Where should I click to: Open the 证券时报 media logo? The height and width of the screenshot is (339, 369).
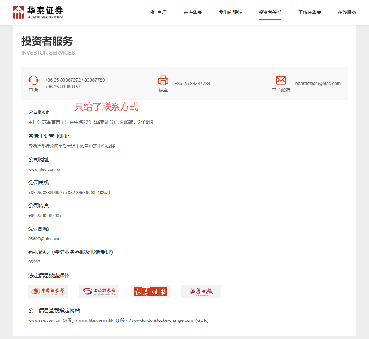150,292
